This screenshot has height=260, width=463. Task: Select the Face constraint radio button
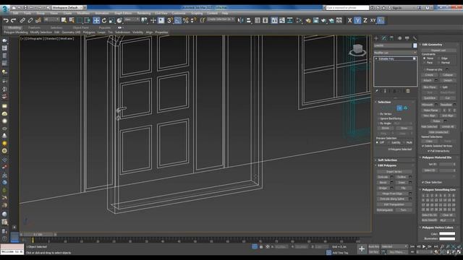click(425, 63)
